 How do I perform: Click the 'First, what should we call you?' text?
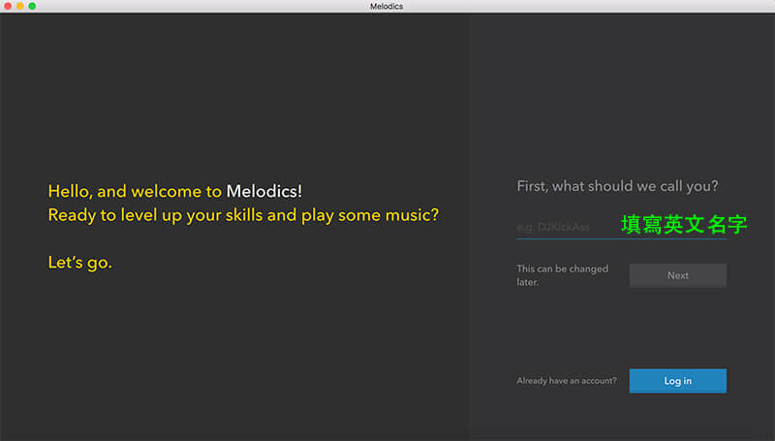pyautogui.click(x=617, y=186)
